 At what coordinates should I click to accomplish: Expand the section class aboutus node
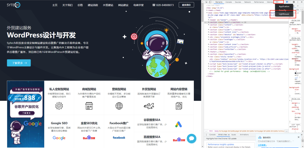tap(209, 35)
